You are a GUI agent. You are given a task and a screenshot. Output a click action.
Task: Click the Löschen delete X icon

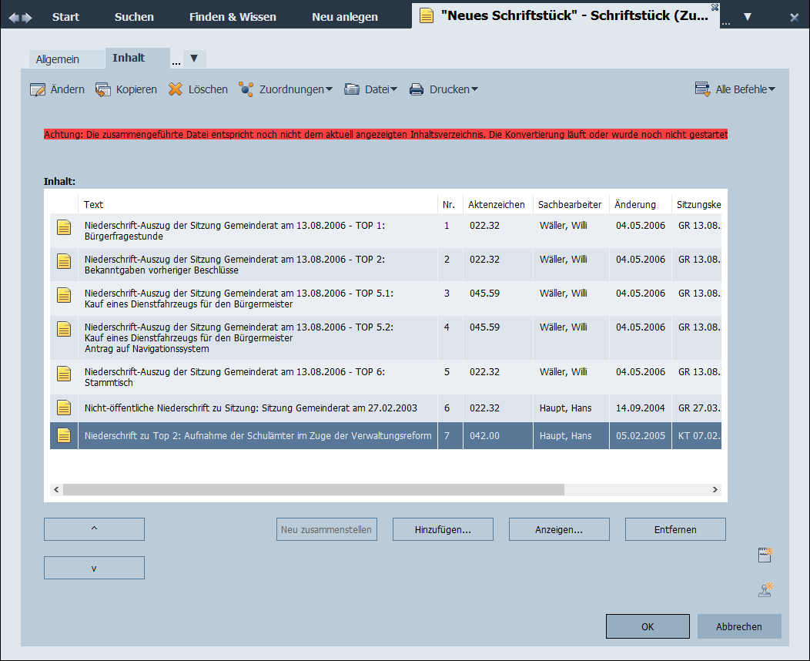176,89
